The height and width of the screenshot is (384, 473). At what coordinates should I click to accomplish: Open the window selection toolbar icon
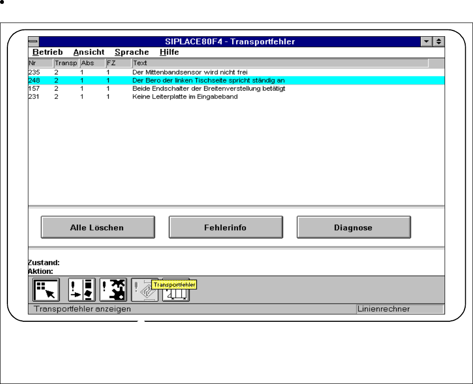coord(46,290)
